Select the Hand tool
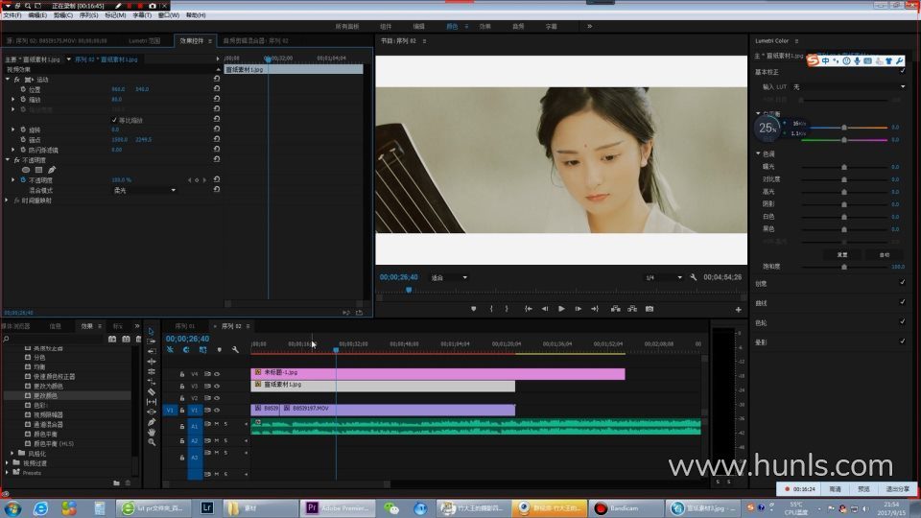This screenshot has width=921, height=518. coord(151,432)
